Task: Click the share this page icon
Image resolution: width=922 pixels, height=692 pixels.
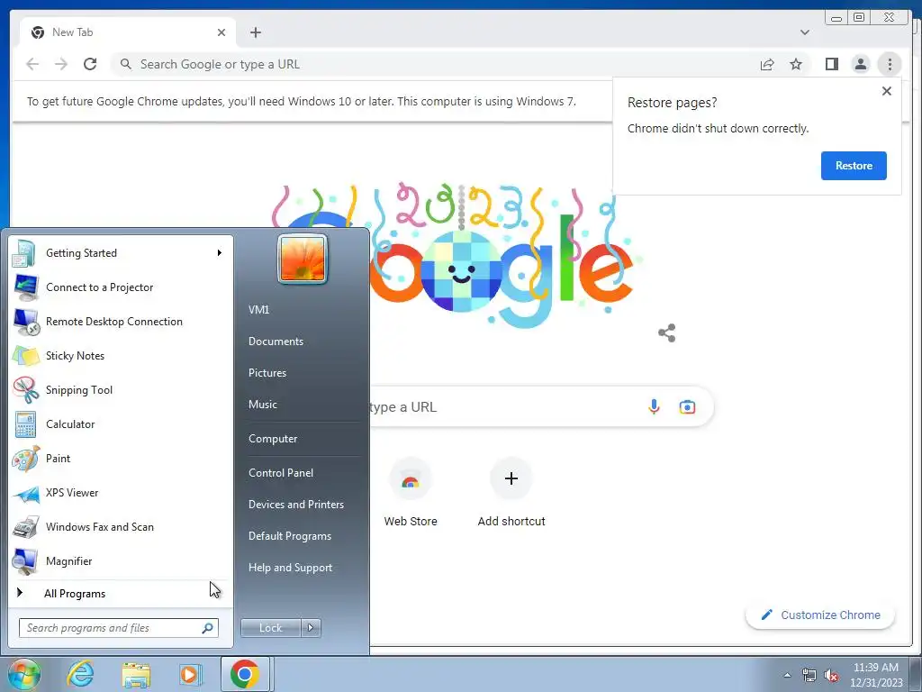Action: (767, 64)
